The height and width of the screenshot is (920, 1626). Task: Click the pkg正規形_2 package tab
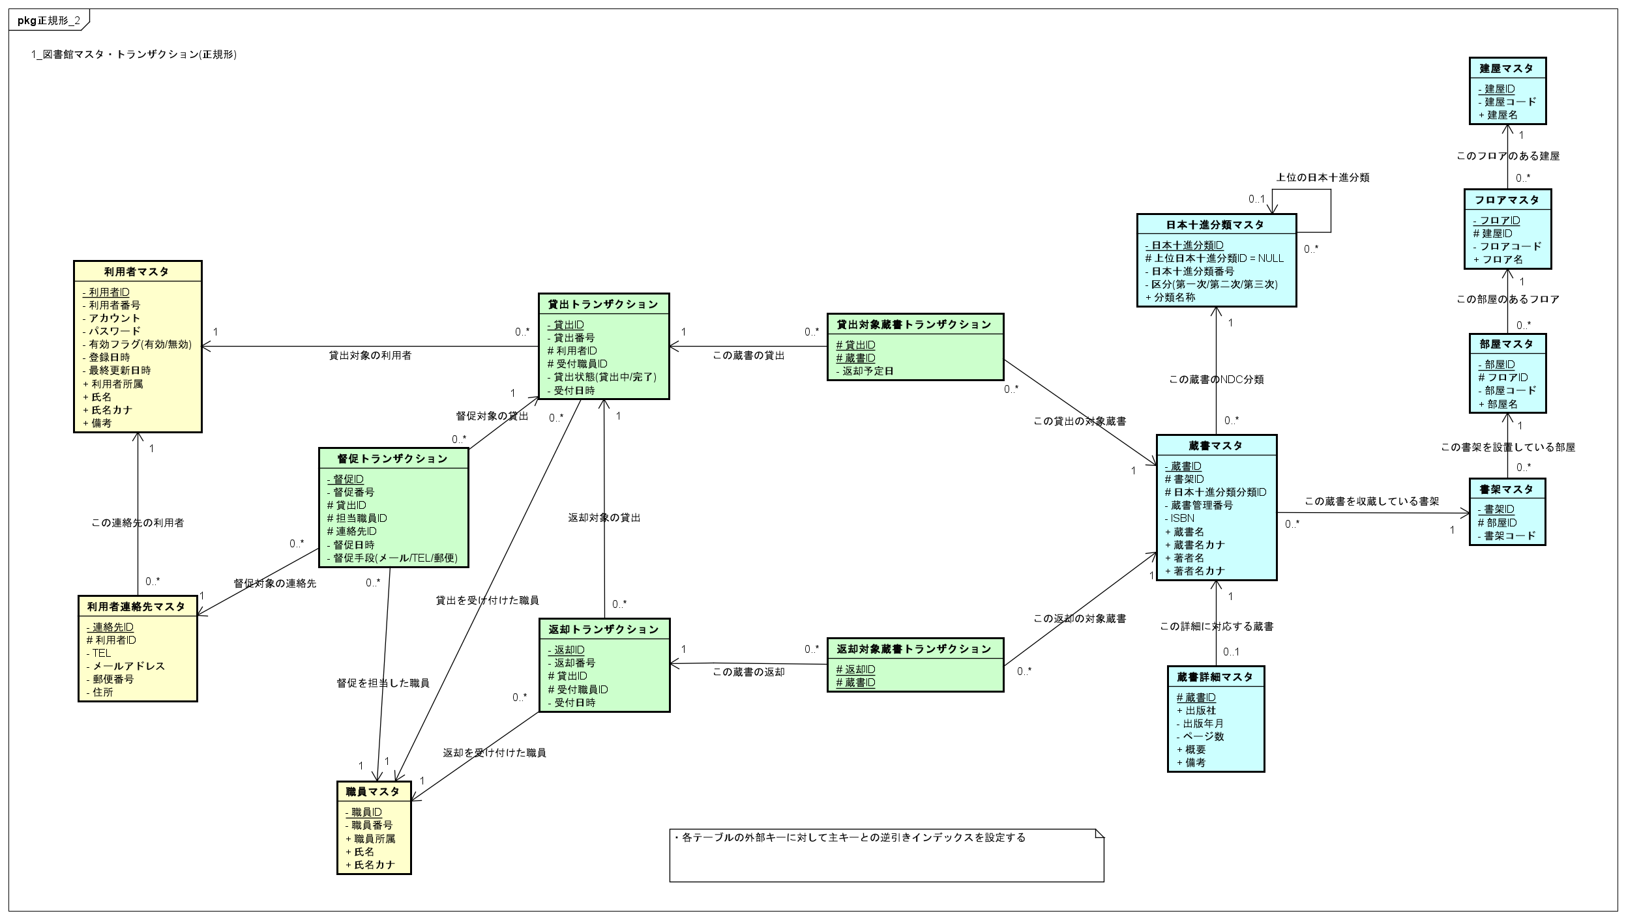coord(49,20)
